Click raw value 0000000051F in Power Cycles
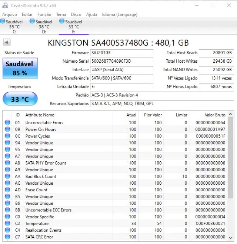Image resolution: width=237 pixels, height=244 pixels. [x=210, y=136]
